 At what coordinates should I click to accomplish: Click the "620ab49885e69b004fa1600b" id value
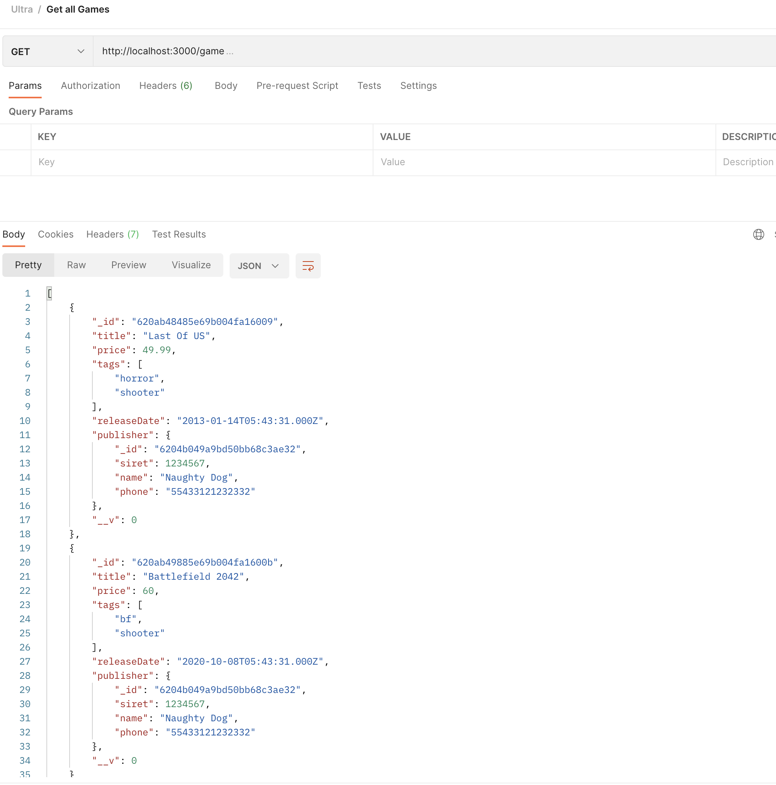(205, 563)
